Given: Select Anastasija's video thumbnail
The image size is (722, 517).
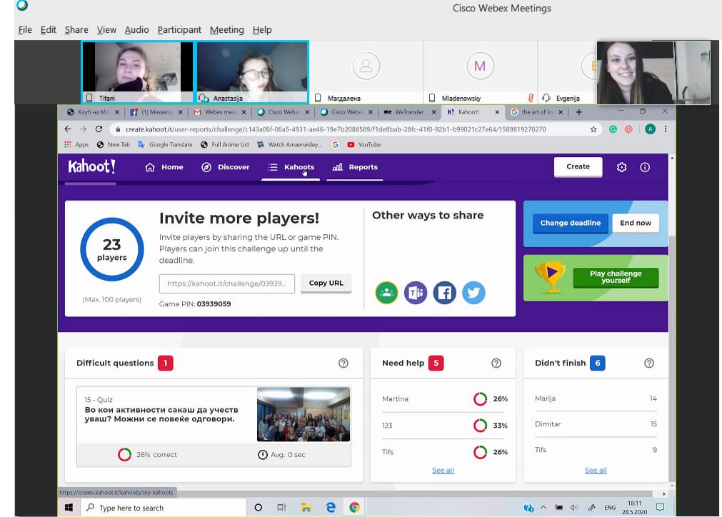Looking at the screenshot, I should [252, 72].
